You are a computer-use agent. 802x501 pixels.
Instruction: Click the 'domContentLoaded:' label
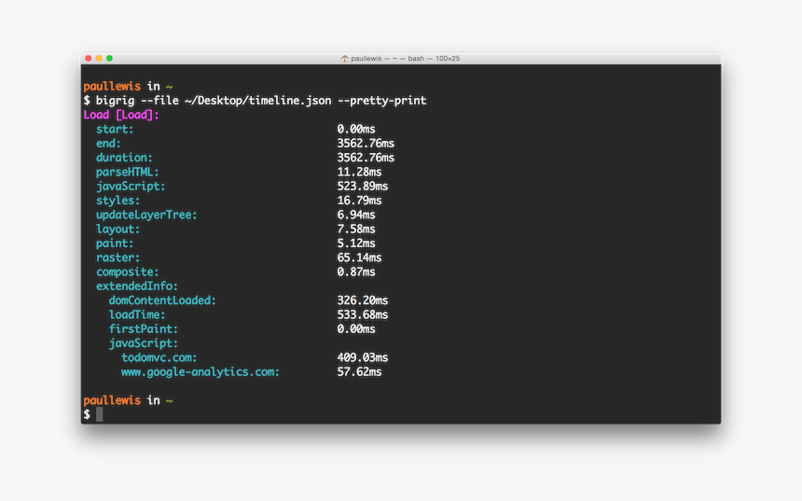tap(162, 300)
